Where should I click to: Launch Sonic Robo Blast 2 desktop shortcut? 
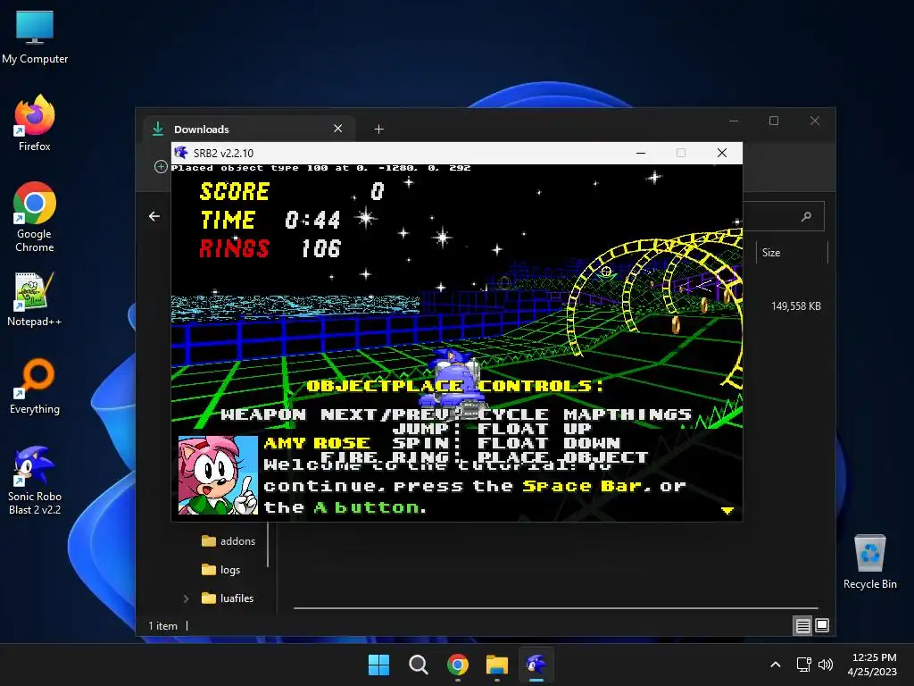pyautogui.click(x=35, y=480)
